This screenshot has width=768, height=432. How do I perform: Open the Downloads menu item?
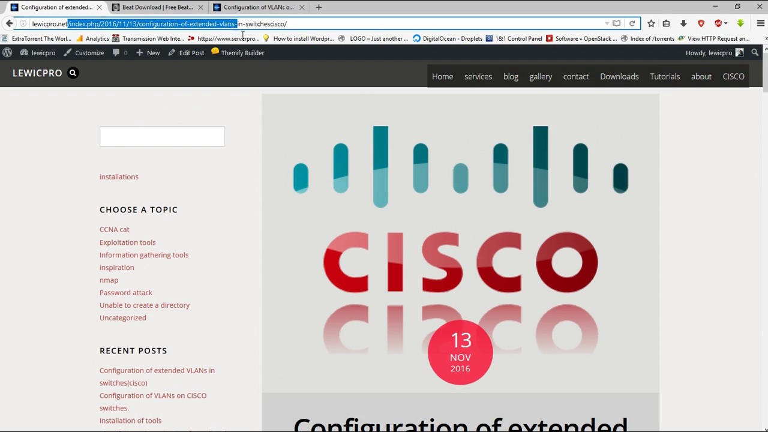619,76
